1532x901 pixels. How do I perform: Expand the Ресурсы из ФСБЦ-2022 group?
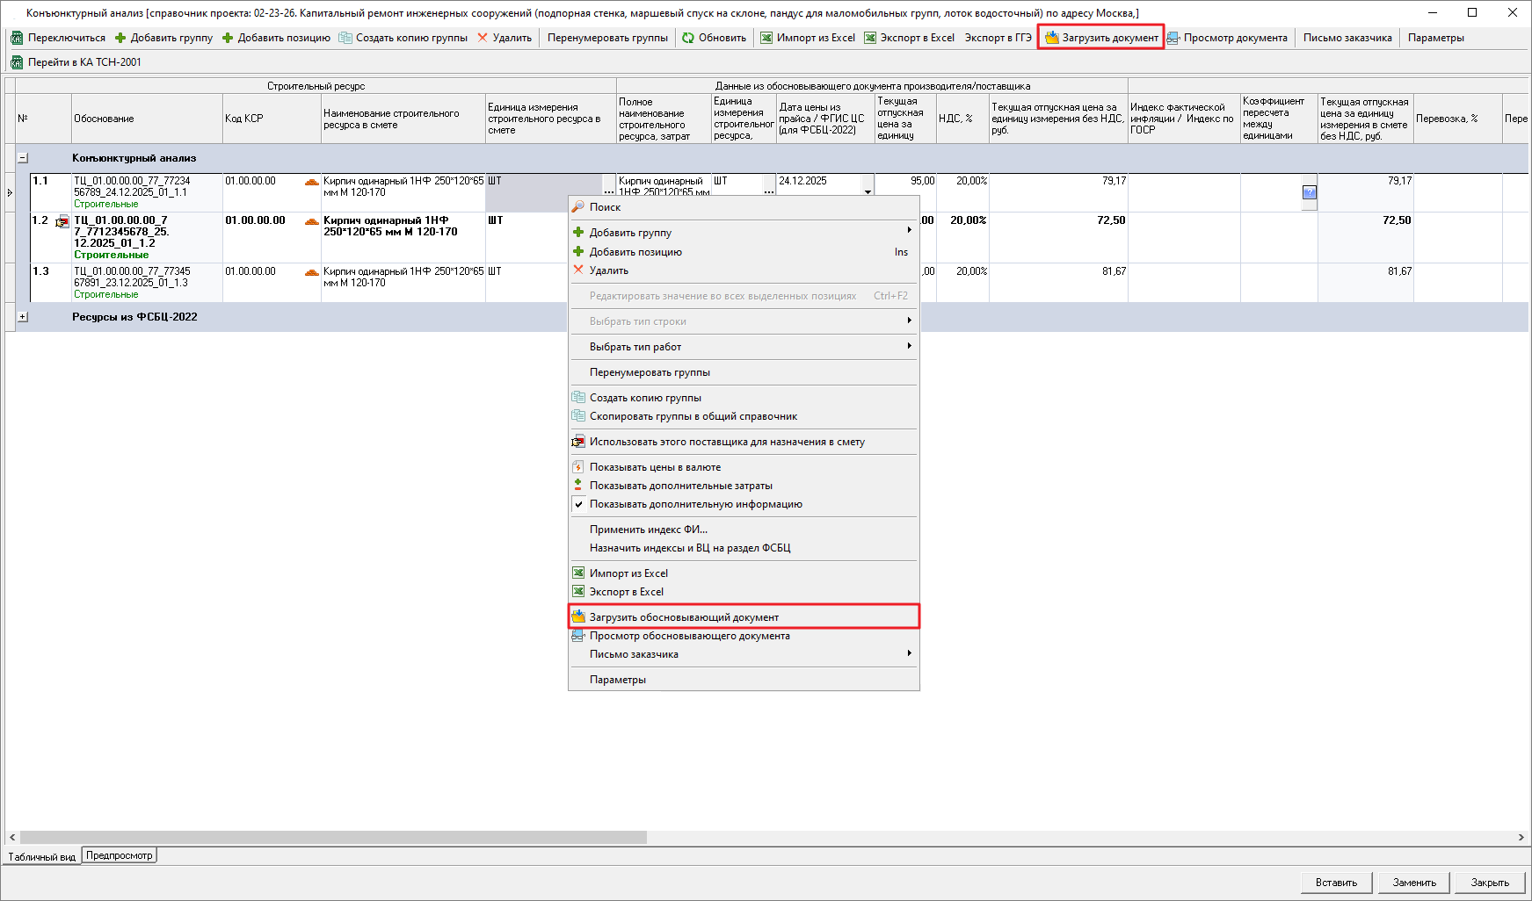click(x=23, y=317)
